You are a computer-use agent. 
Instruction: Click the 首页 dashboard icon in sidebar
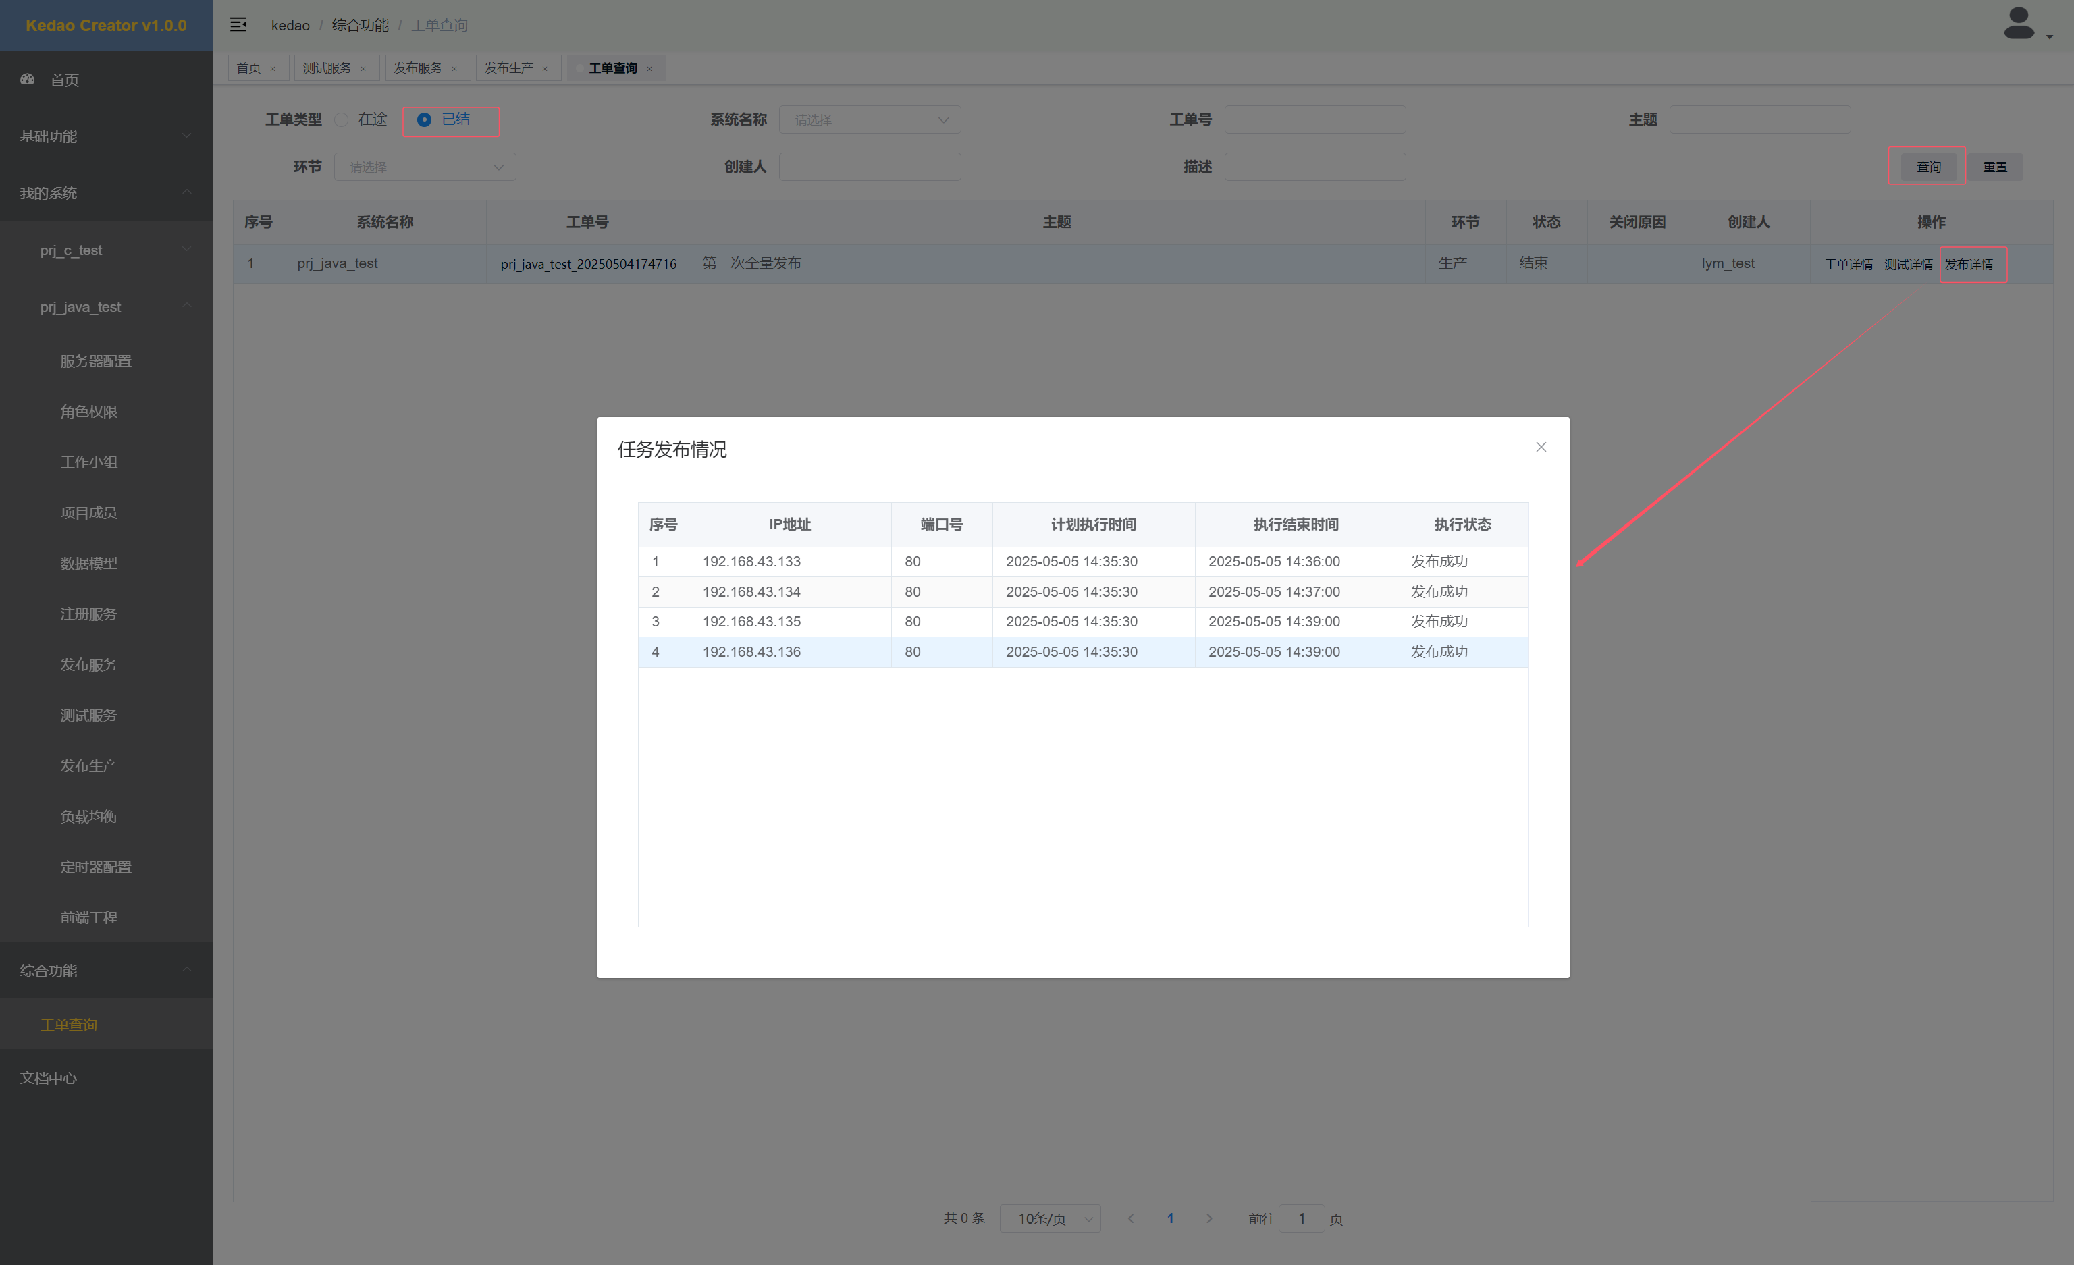(28, 79)
